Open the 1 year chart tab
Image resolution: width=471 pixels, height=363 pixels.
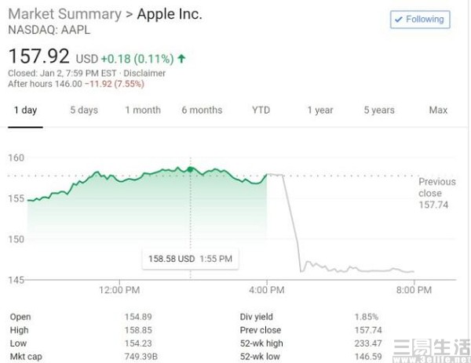point(319,111)
